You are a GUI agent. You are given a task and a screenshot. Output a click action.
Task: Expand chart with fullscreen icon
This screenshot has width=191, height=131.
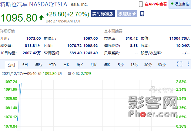coord(180,64)
